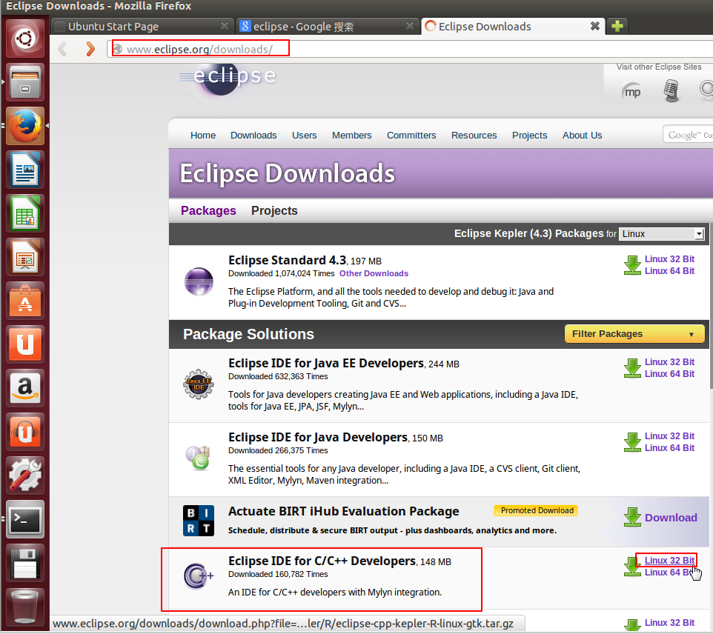
Task: Click the BIRT iHub Download link
Action: (x=671, y=518)
